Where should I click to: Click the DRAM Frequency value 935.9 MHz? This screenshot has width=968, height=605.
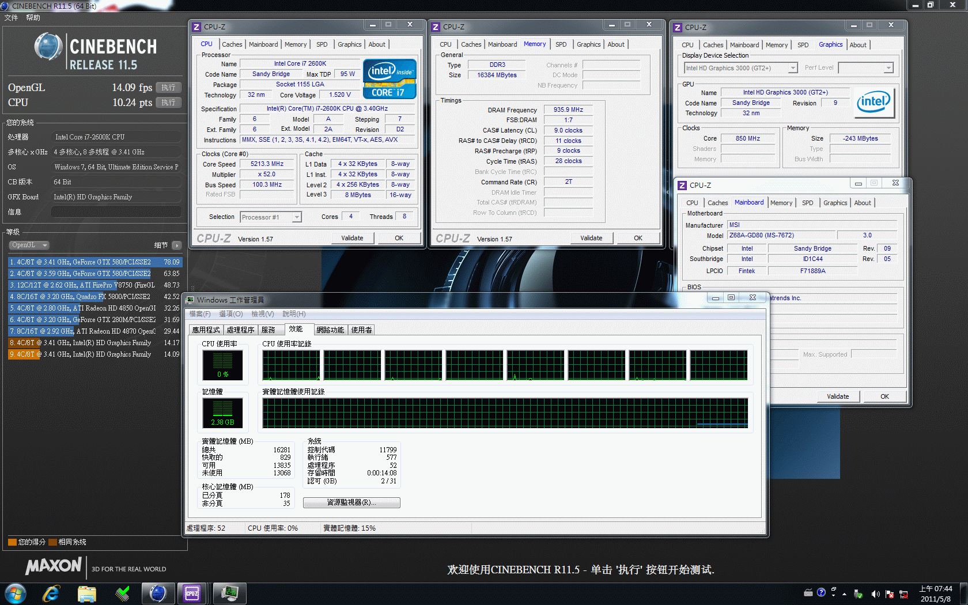569,109
